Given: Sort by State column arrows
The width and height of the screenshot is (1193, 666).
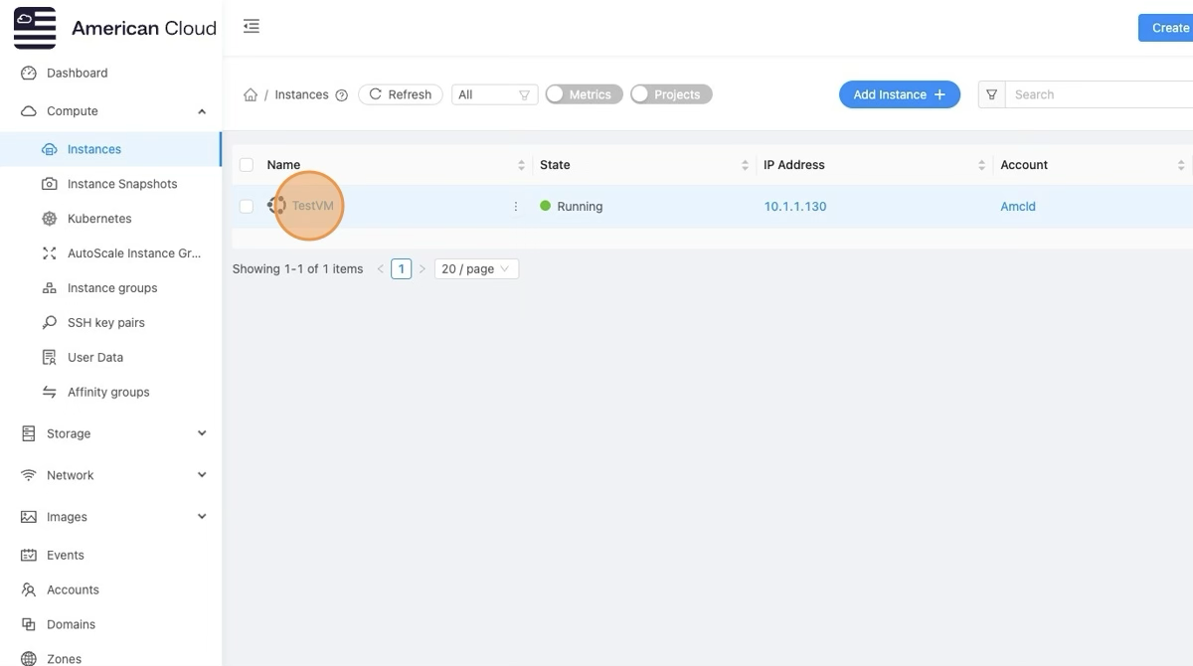Looking at the screenshot, I should pos(745,165).
